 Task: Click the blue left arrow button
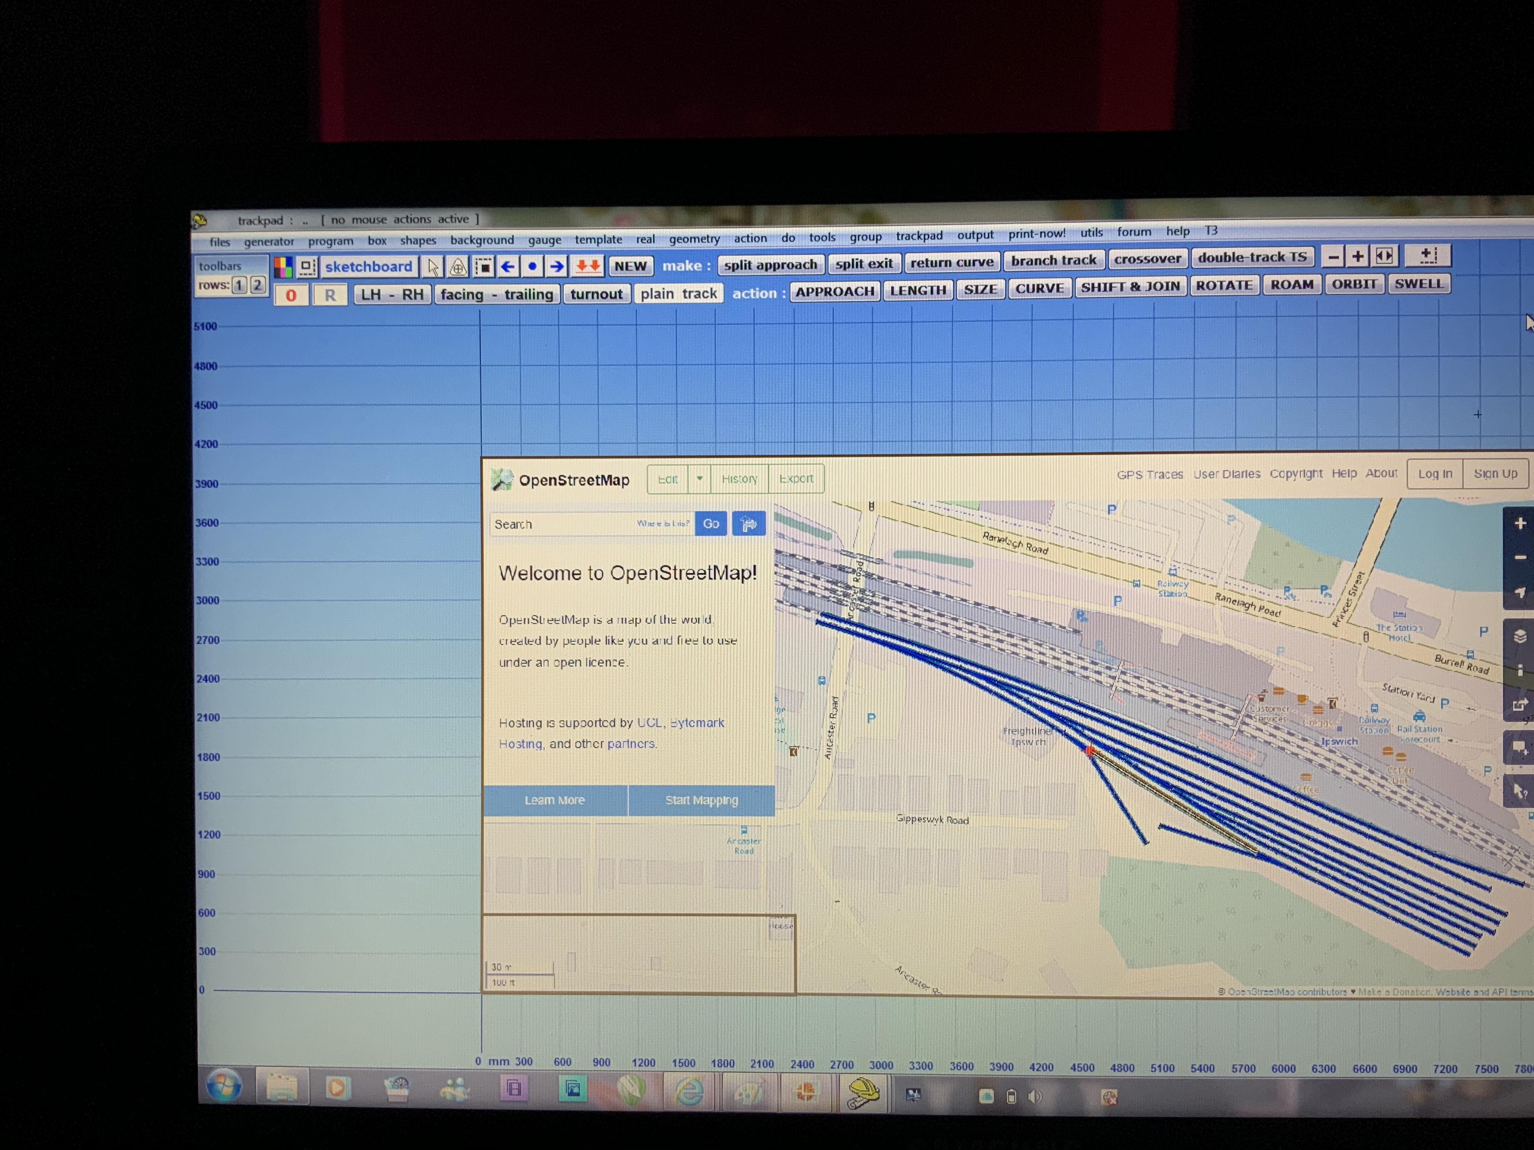pos(508,266)
